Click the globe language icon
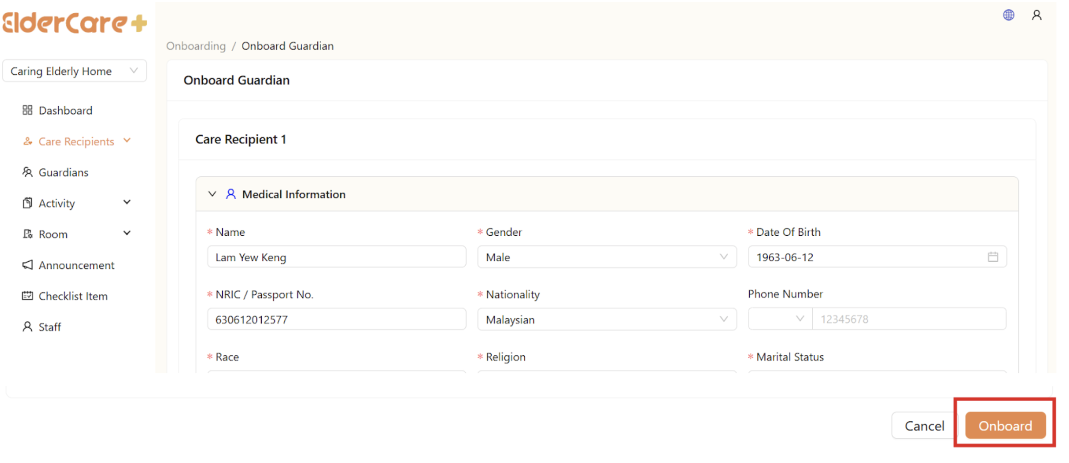 click(x=1008, y=16)
